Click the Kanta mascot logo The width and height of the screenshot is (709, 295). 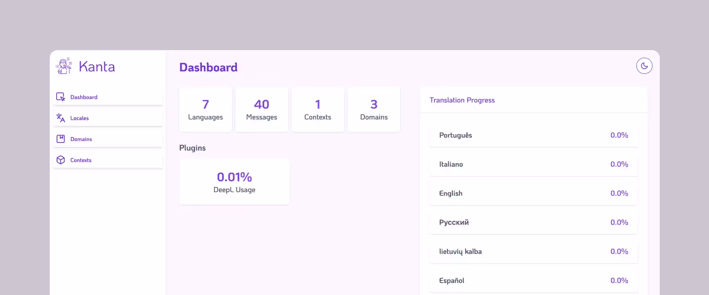click(x=64, y=66)
